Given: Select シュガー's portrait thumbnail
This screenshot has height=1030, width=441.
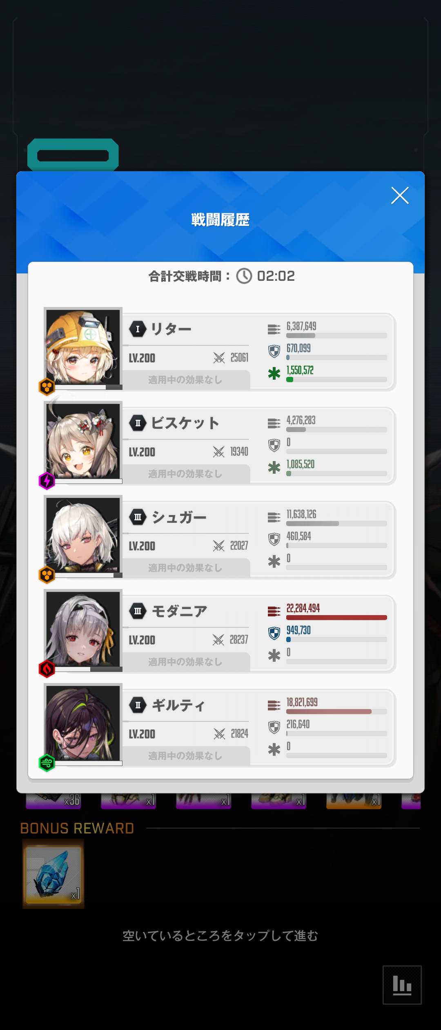Looking at the screenshot, I should (83, 535).
